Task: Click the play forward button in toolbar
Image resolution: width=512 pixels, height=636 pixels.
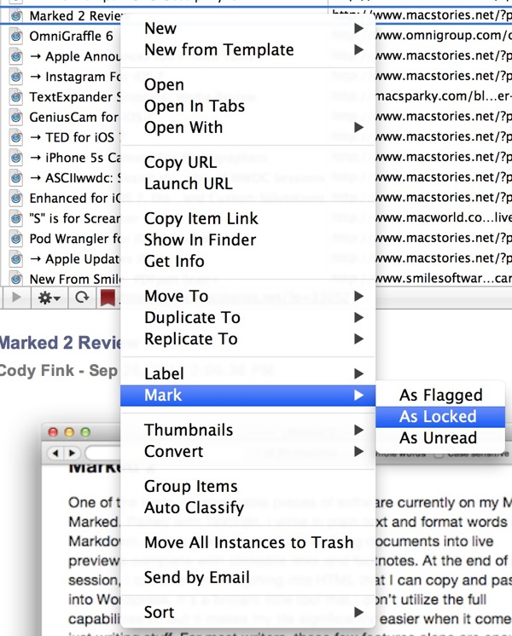Action: coord(16,298)
